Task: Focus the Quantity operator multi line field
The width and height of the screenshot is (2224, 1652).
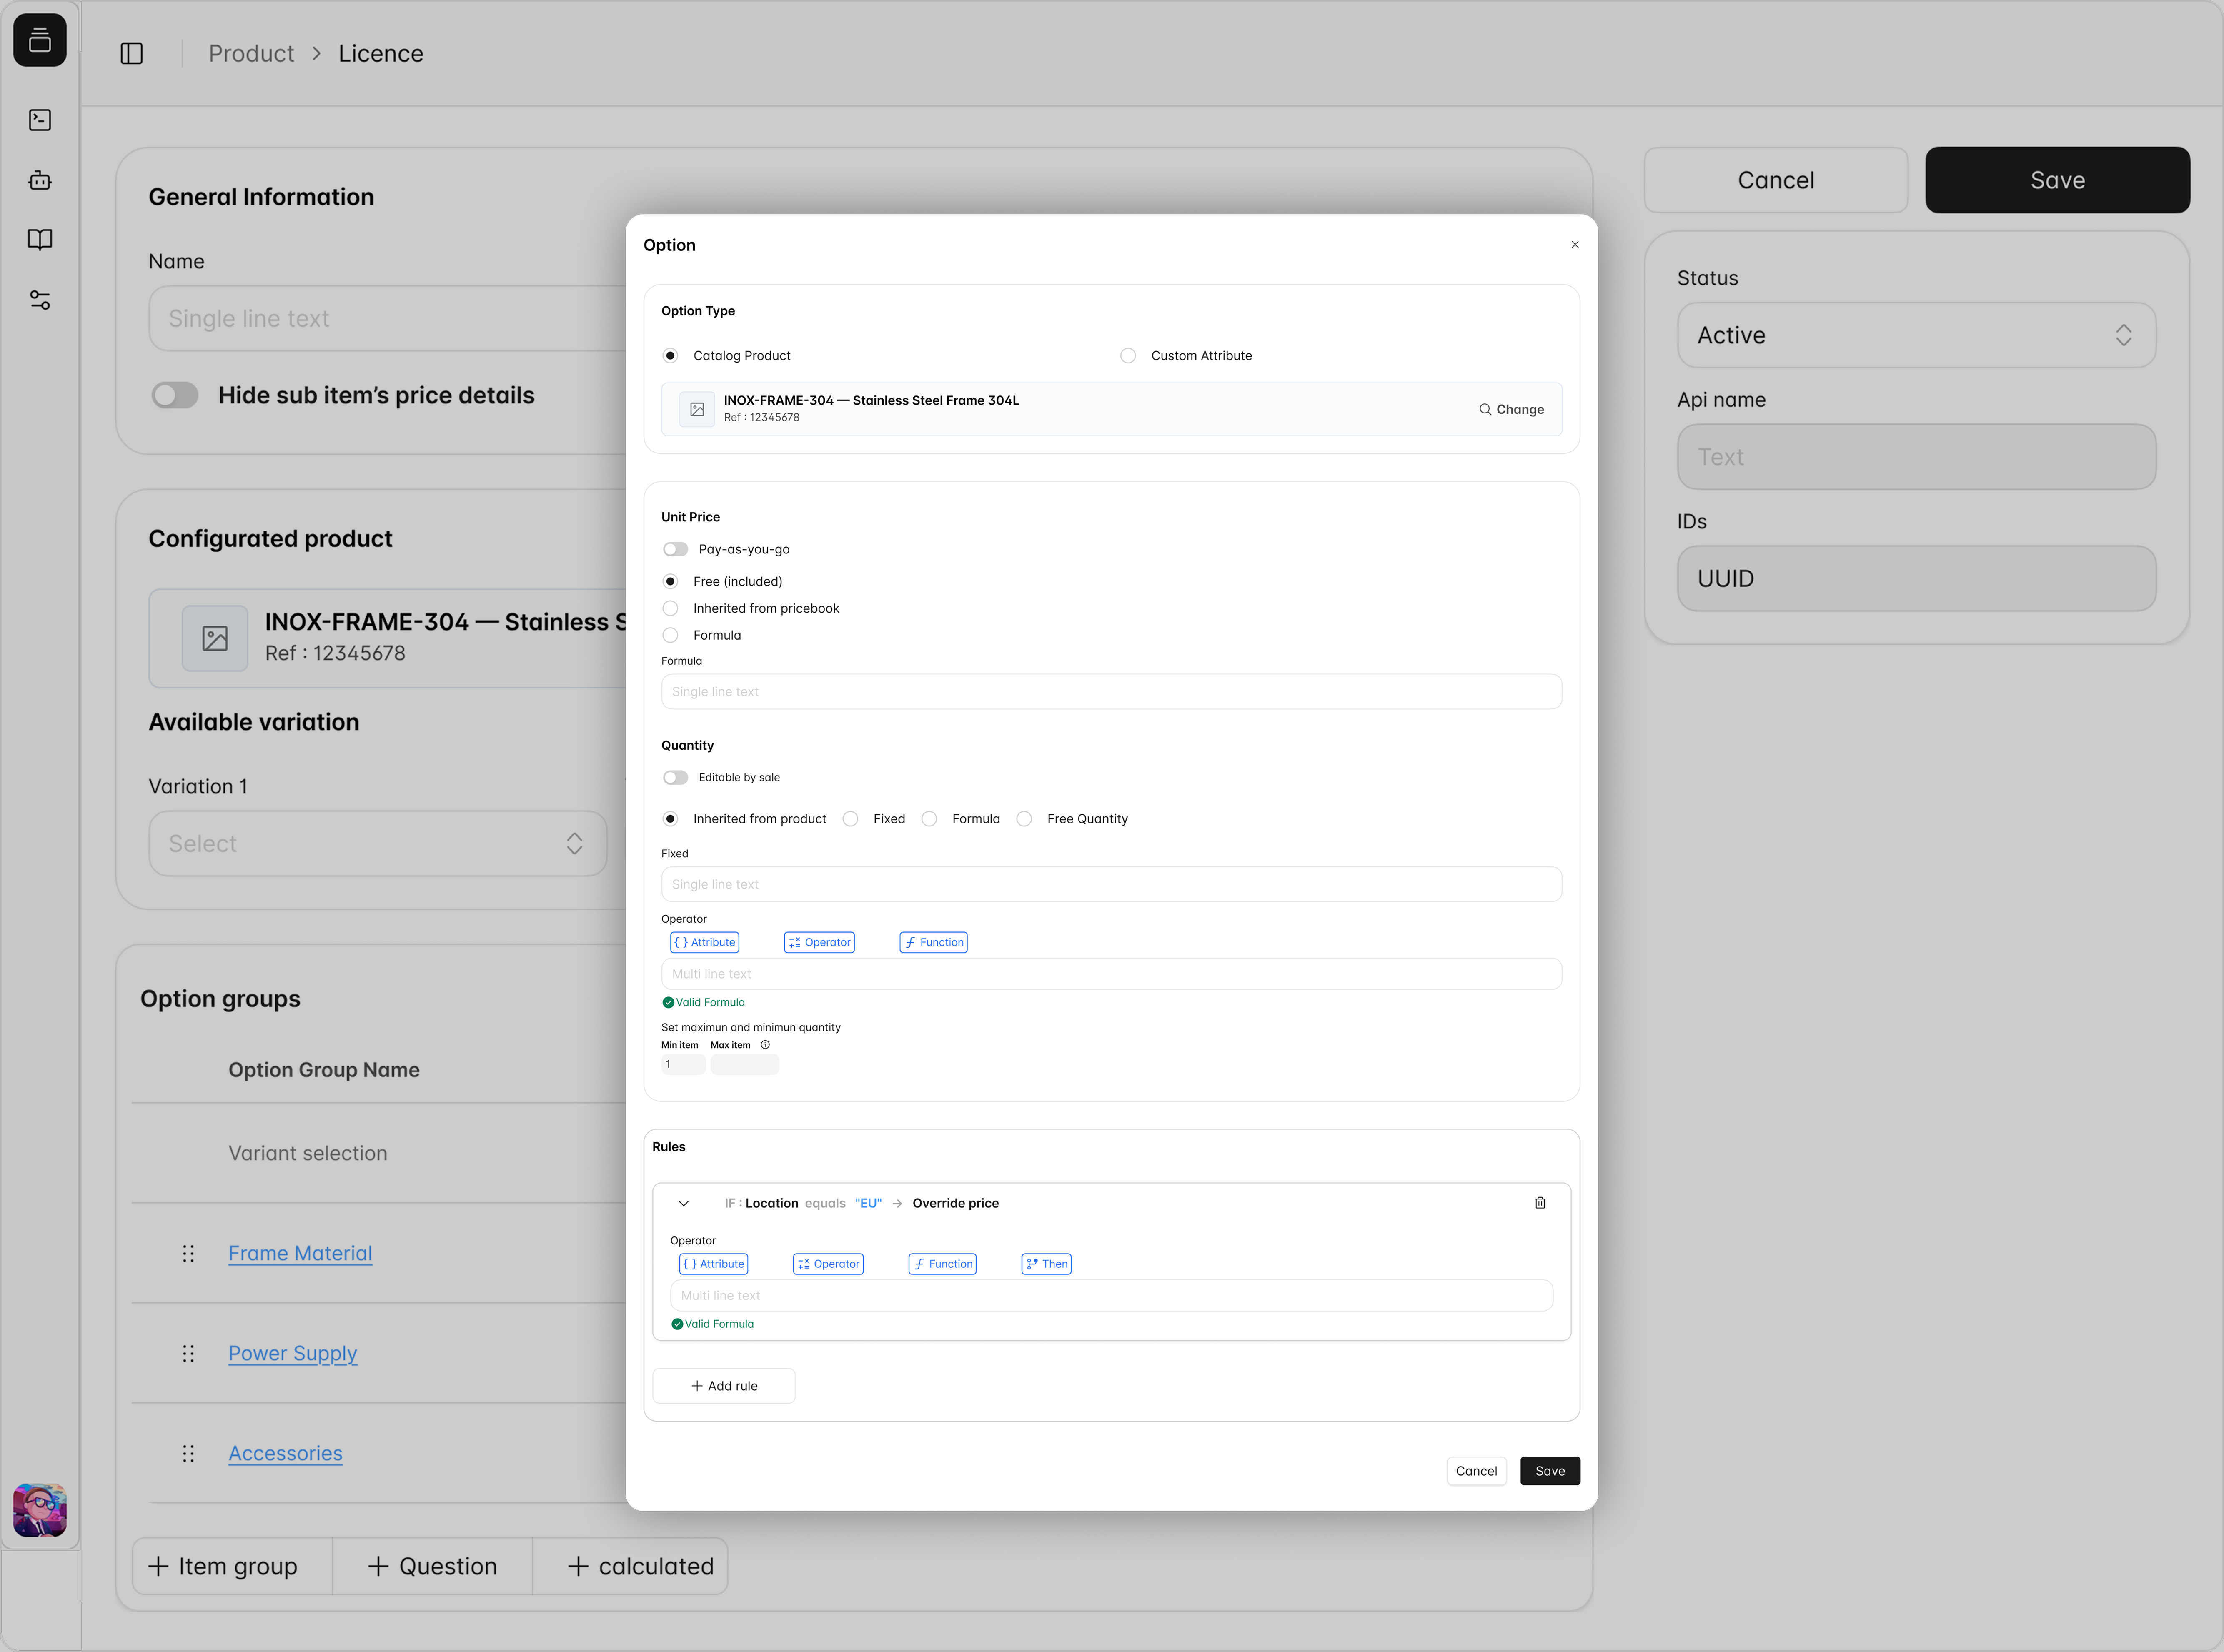Action: (x=1111, y=974)
